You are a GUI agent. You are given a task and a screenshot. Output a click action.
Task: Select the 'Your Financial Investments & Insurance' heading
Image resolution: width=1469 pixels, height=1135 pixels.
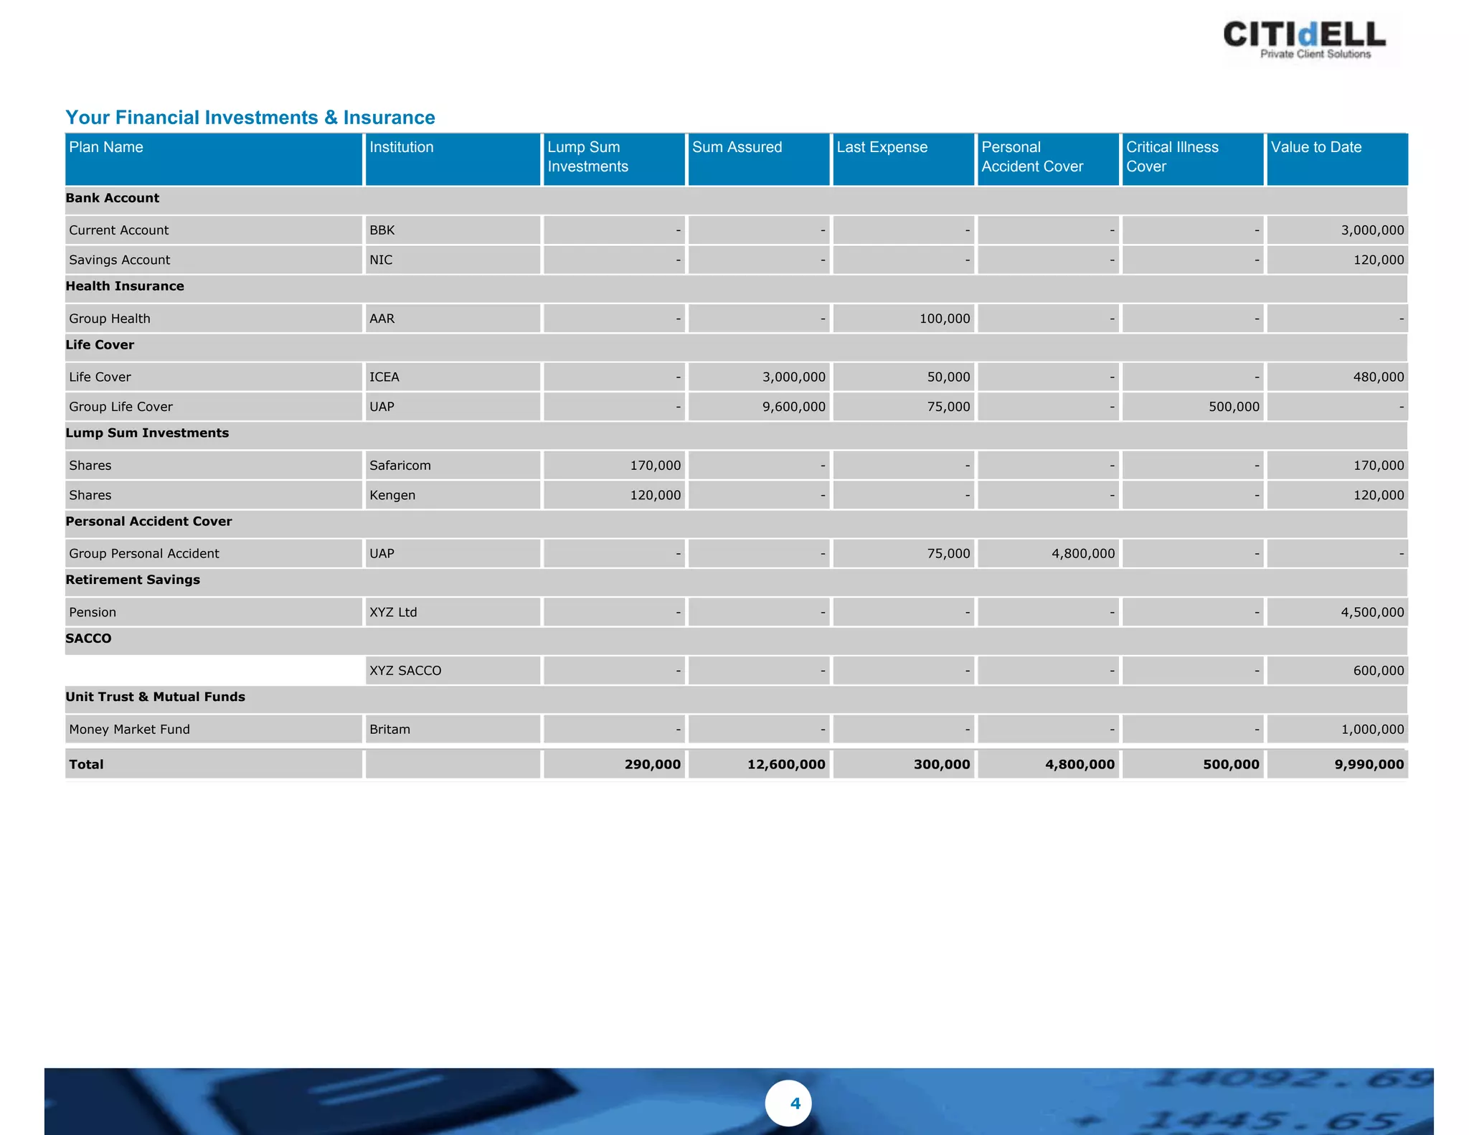(x=250, y=118)
